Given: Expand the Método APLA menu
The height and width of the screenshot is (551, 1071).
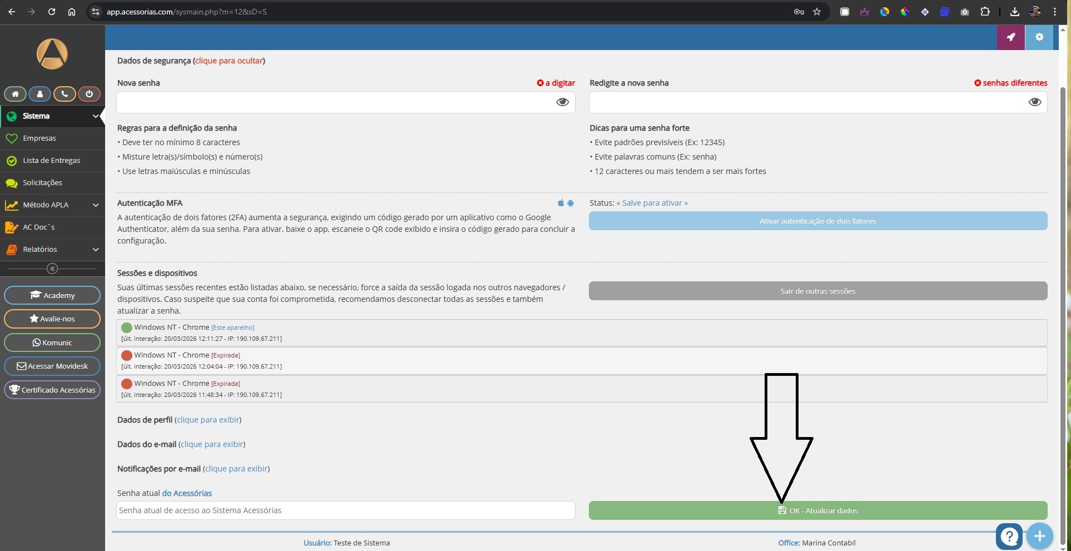Looking at the screenshot, I should pos(52,205).
